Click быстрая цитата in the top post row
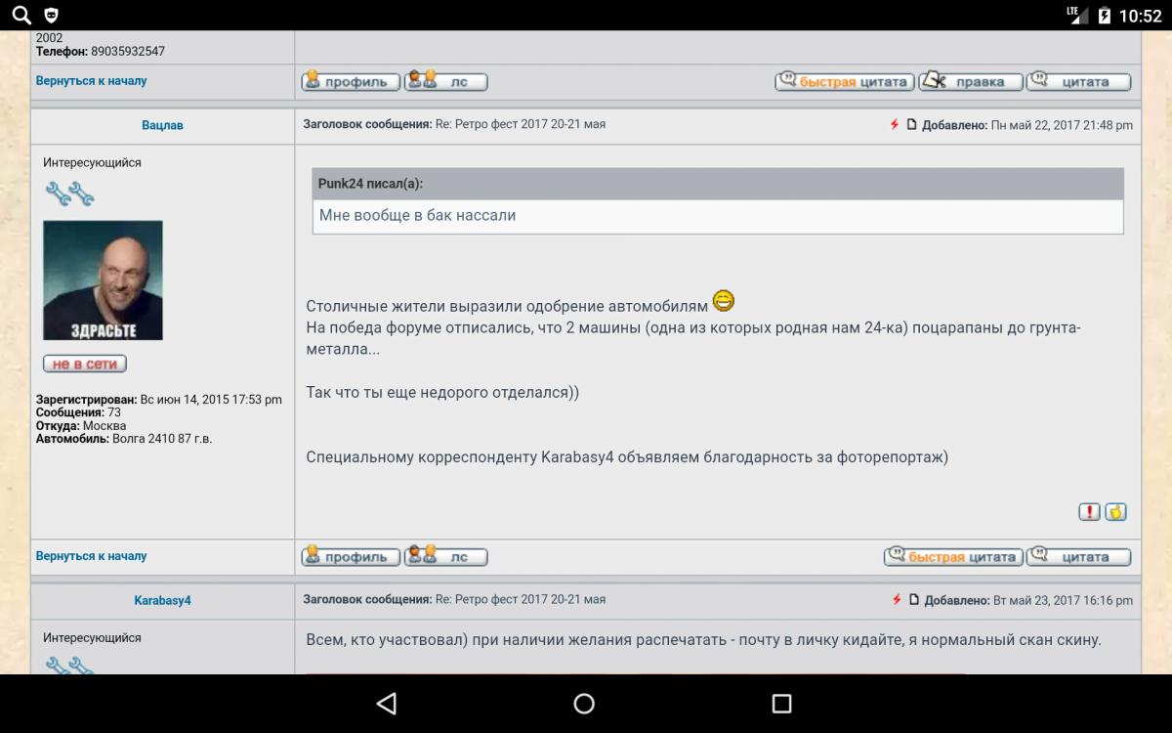 point(845,81)
